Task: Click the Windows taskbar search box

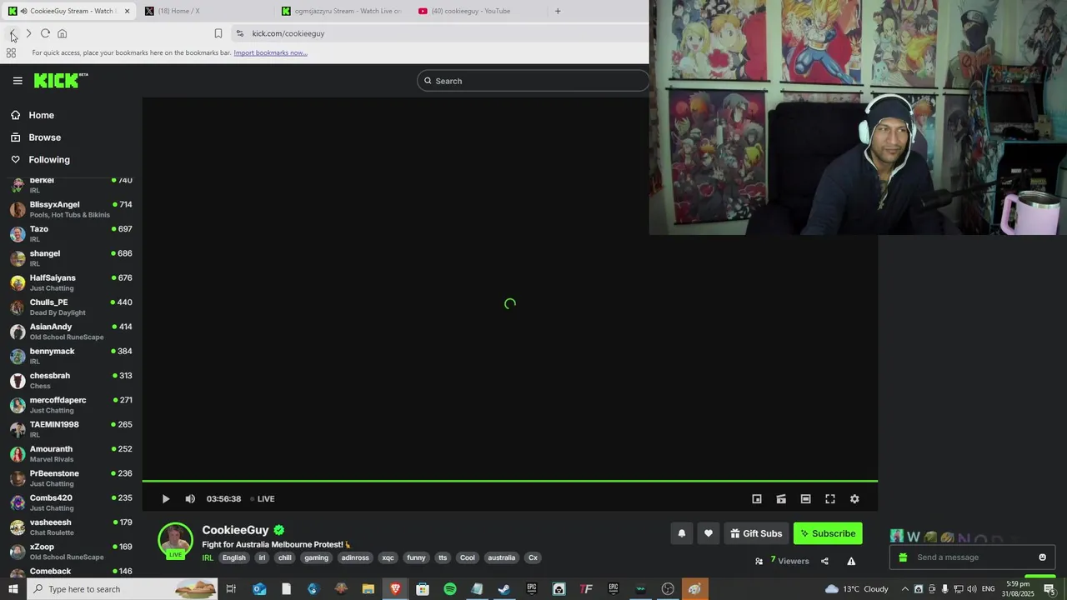Action: tap(122, 589)
